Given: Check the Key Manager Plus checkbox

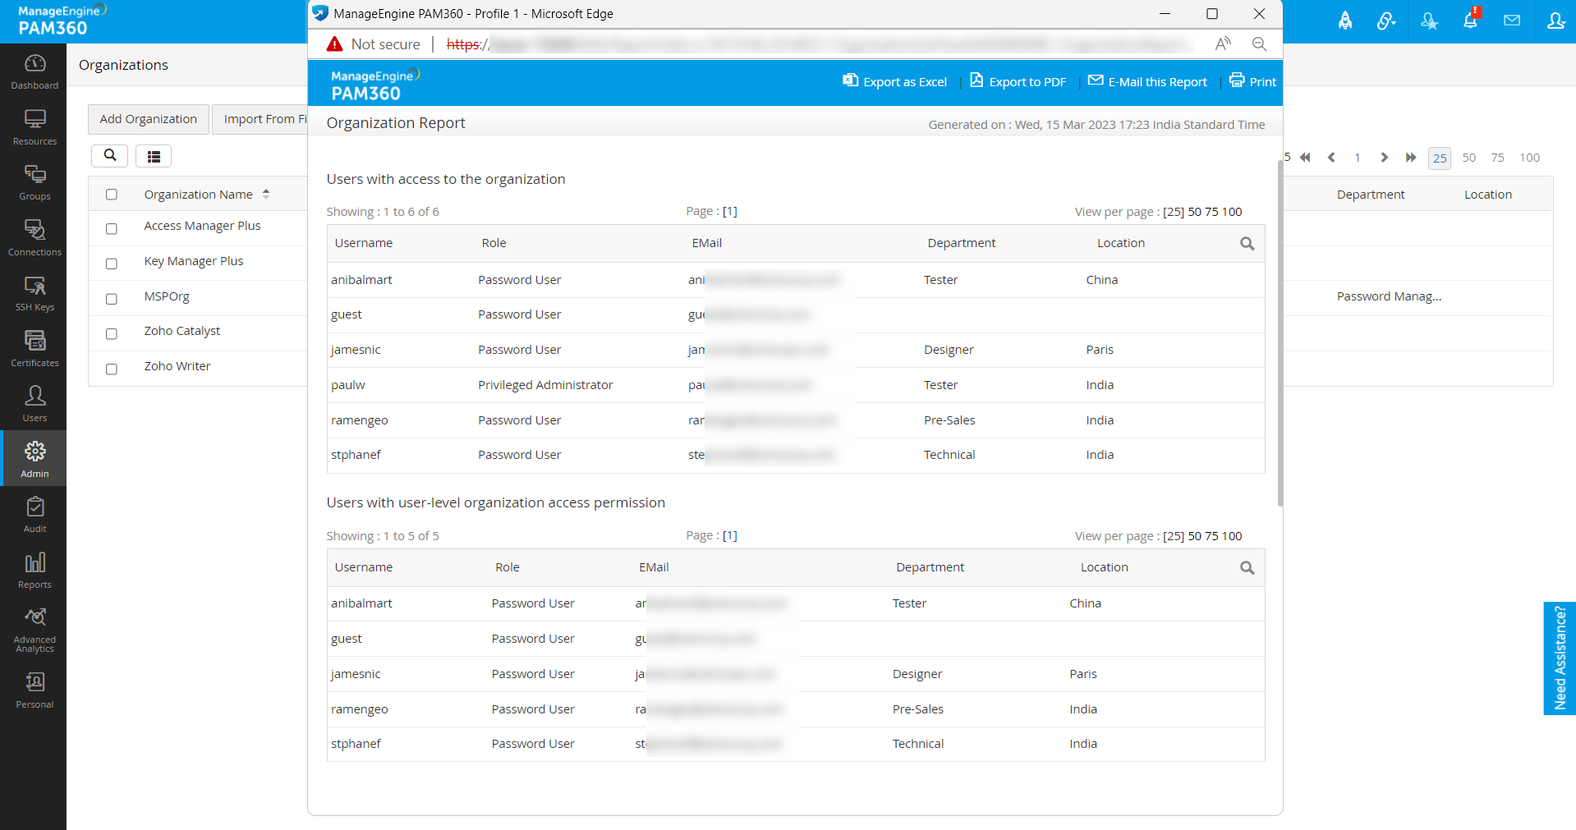Looking at the screenshot, I should [x=112, y=264].
